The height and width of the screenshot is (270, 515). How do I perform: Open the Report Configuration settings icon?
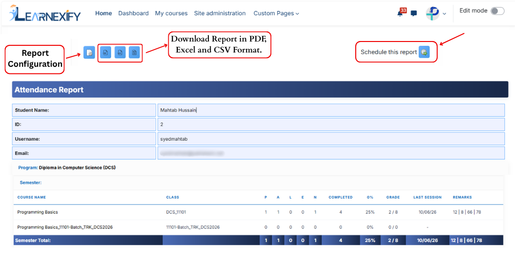tap(89, 52)
